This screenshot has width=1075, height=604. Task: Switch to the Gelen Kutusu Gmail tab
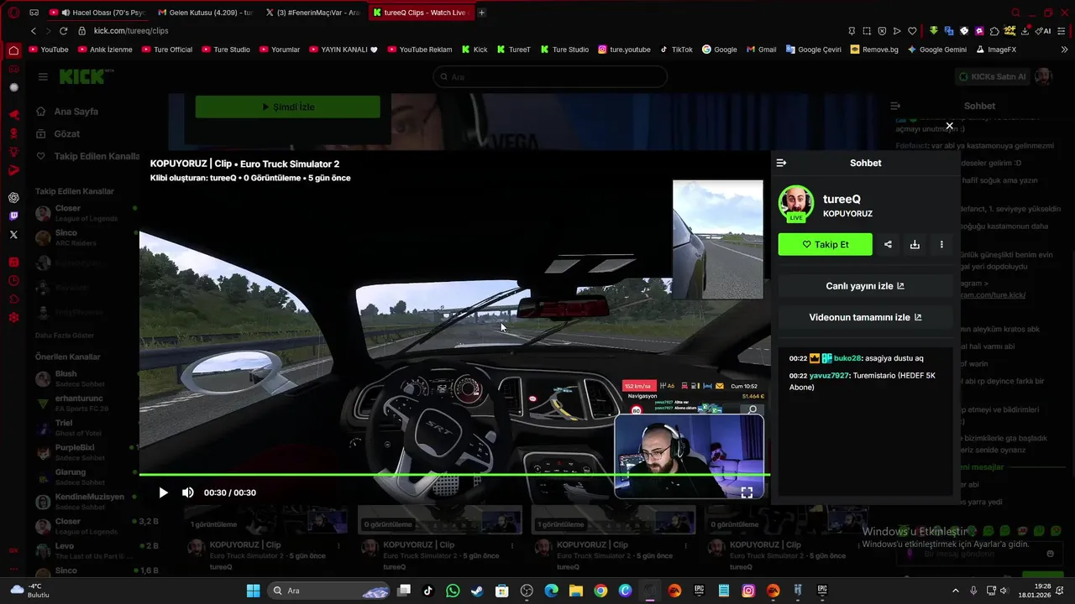[206, 13]
